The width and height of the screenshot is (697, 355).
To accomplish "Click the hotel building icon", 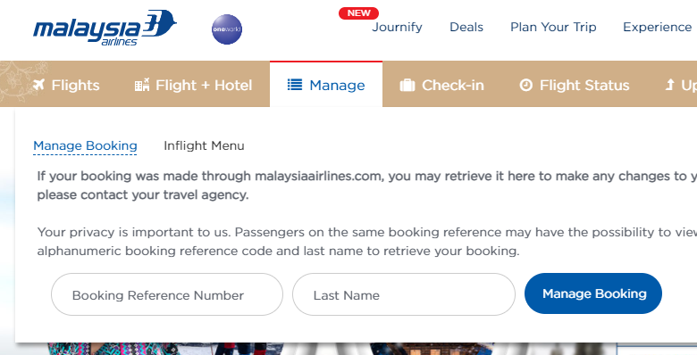I will tap(142, 85).
